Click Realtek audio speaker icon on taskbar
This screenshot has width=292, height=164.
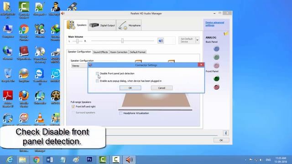point(129,159)
